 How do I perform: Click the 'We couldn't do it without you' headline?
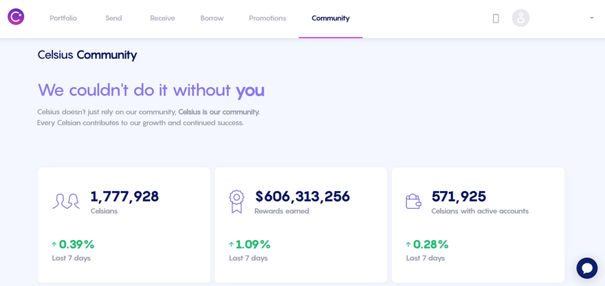point(151,90)
